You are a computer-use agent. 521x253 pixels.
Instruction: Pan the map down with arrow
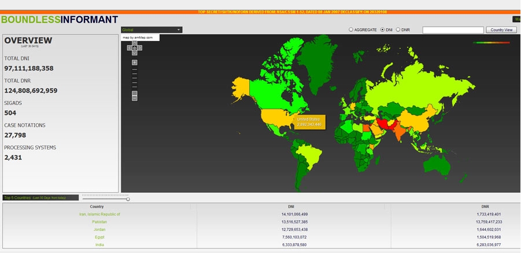coord(135,54)
